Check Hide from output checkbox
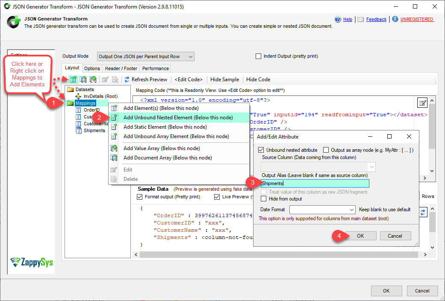The height and width of the screenshot is (301, 445). (x=264, y=199)
